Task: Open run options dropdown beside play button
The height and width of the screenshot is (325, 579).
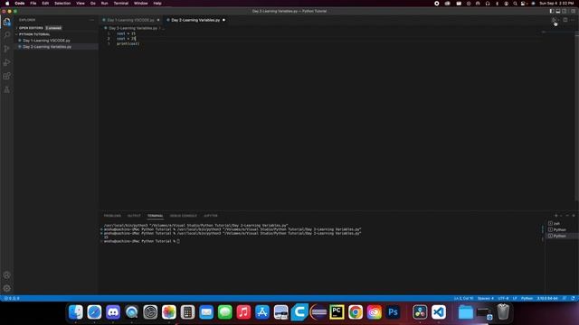Action: coord(558,20)
